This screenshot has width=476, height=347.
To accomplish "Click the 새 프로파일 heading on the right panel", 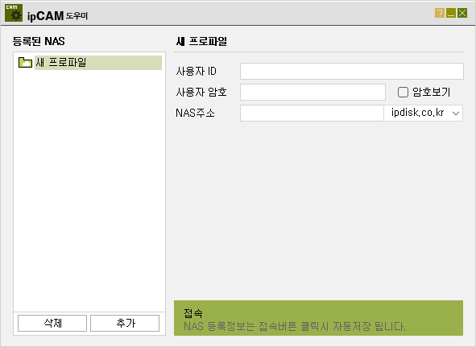I will [x=201, y=41].
